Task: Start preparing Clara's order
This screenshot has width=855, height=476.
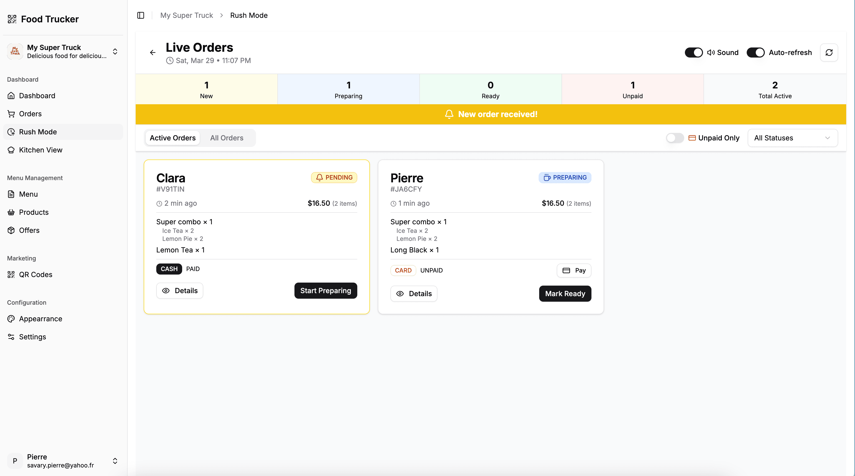Action: coord(326,290)
